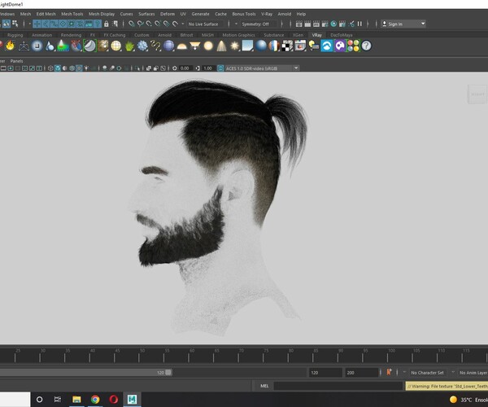The width and height of the screenshot is (488, 407).
Task: Click the lightbulb light lister shelf icon
Action: pos(313,46)
